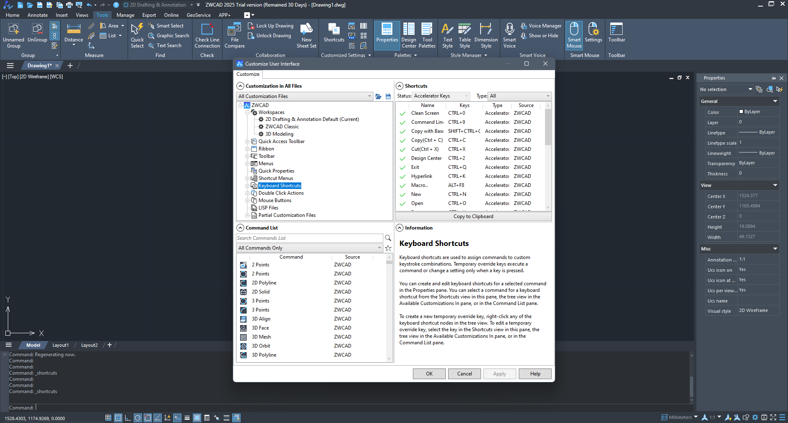Toggle object snap in status bar

click(148, 418)
